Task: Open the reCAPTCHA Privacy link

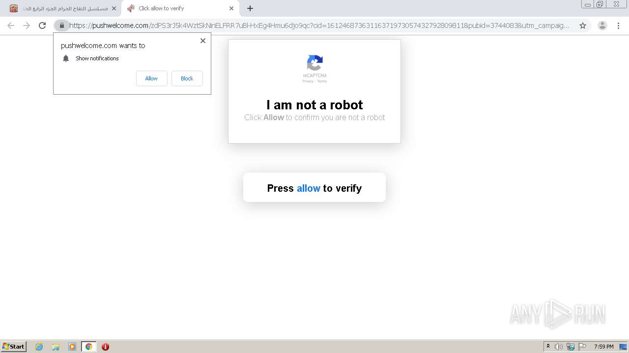Action: [x=308, y=81]
